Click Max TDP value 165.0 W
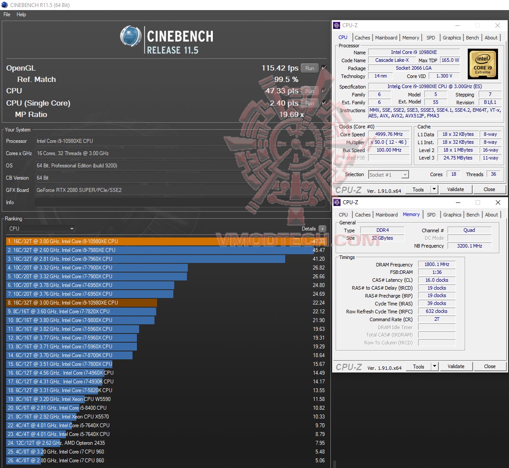 coord(450,60)
